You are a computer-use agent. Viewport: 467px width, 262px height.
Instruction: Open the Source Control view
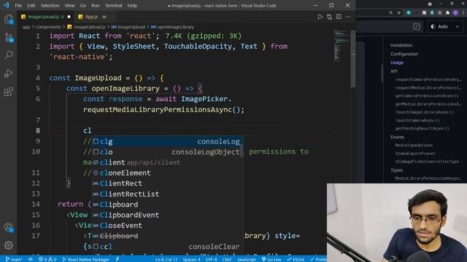pyautogui.click(x=8, y=37)
